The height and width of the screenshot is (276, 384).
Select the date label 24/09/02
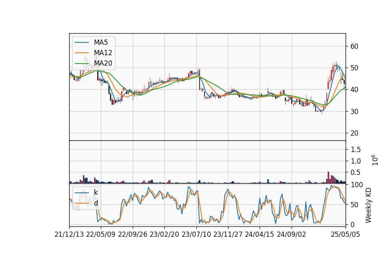(x=292, y=234)
